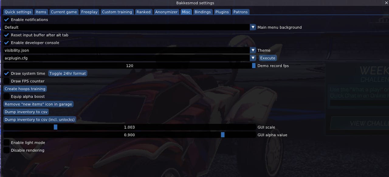Viewport: 389px width, 177px height.
Task: Enable Draw FPS counter
Action: (7, 81)
